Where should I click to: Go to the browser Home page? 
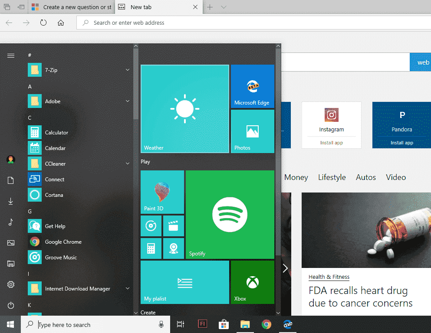click(61, 23)
